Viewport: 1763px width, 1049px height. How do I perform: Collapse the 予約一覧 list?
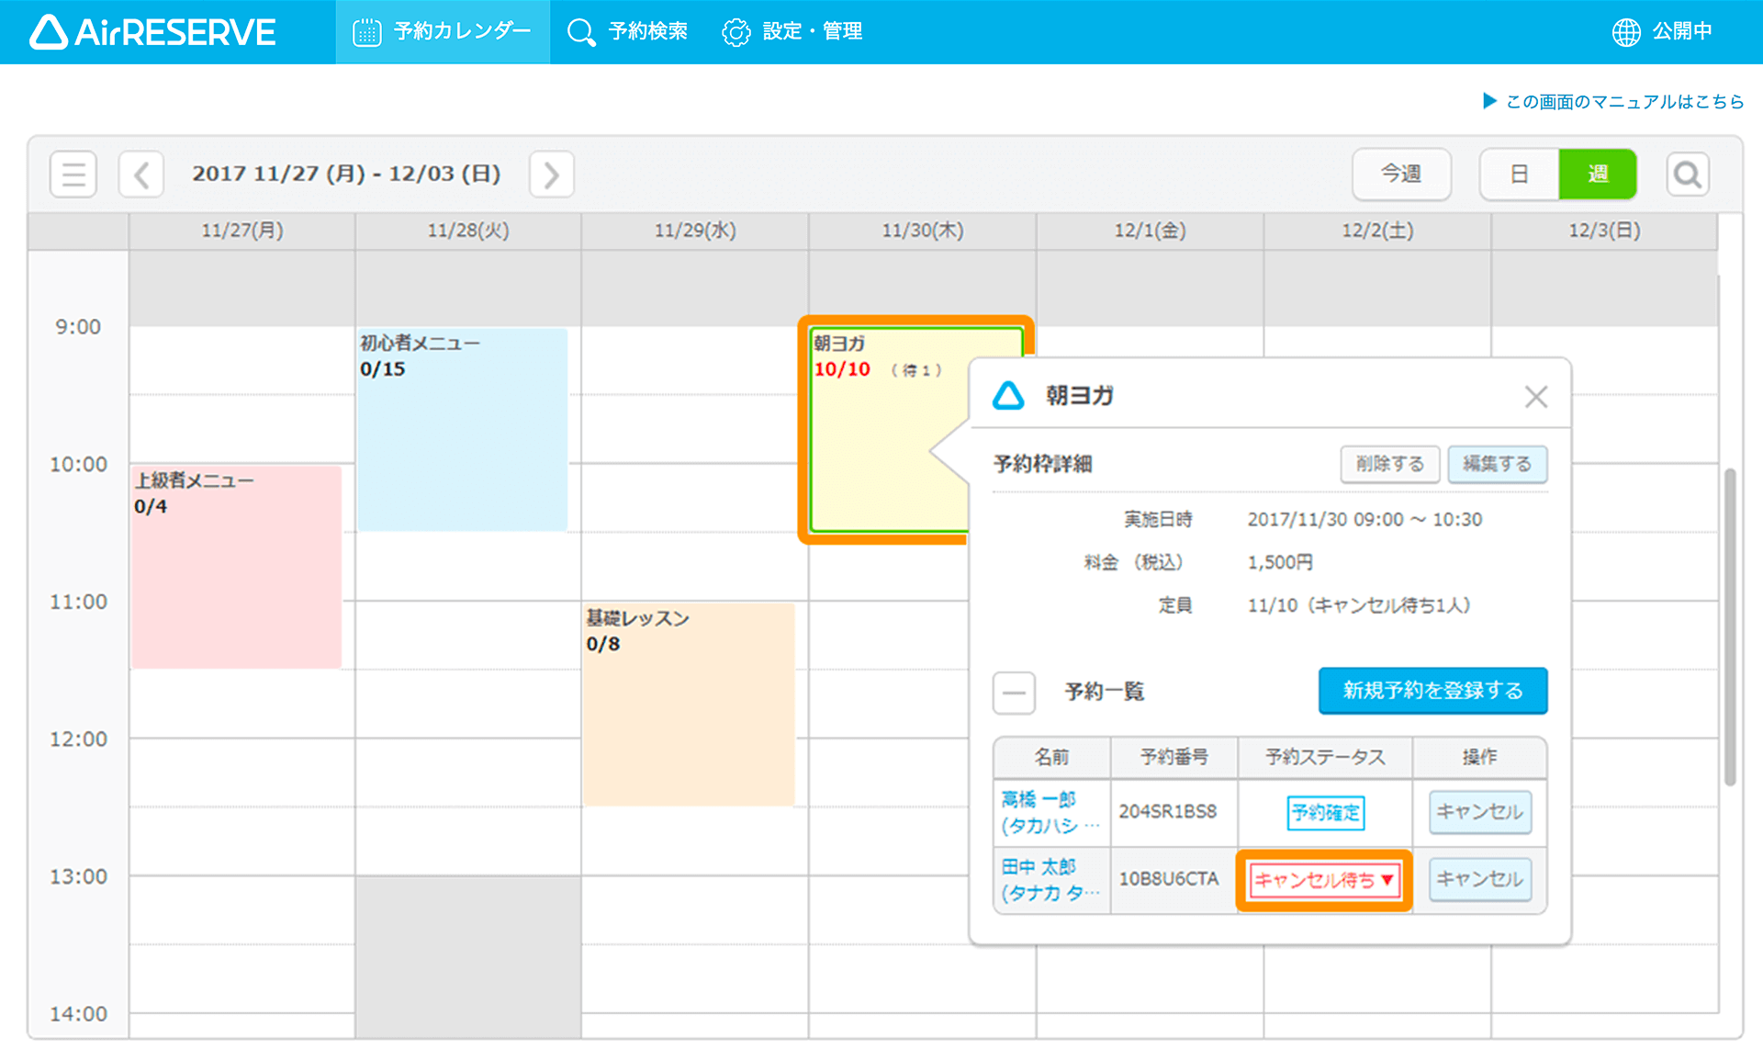pos(1014,692)
